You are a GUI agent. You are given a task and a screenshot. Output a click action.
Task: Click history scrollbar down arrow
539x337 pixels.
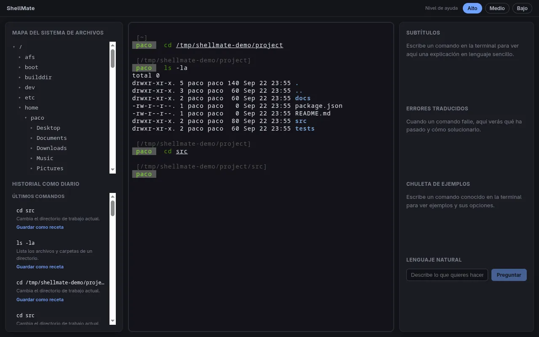click(x=112, y=321)
